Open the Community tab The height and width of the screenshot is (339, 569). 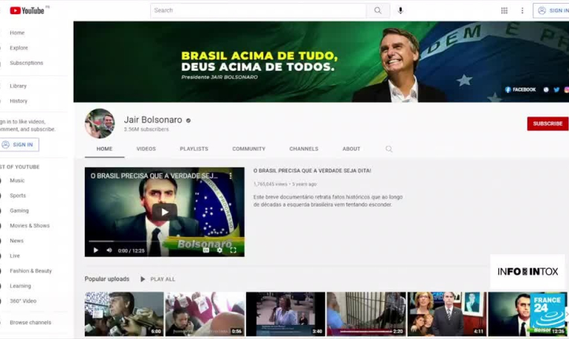[x=248, y=149]
